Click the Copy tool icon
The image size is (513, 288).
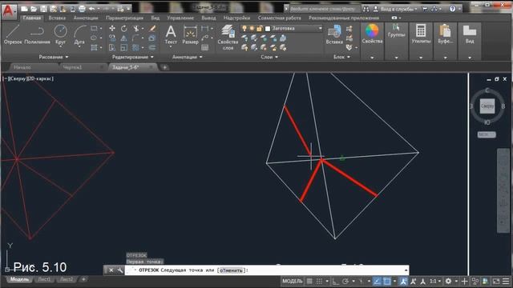pyautogui.click(x=112, y=38)
